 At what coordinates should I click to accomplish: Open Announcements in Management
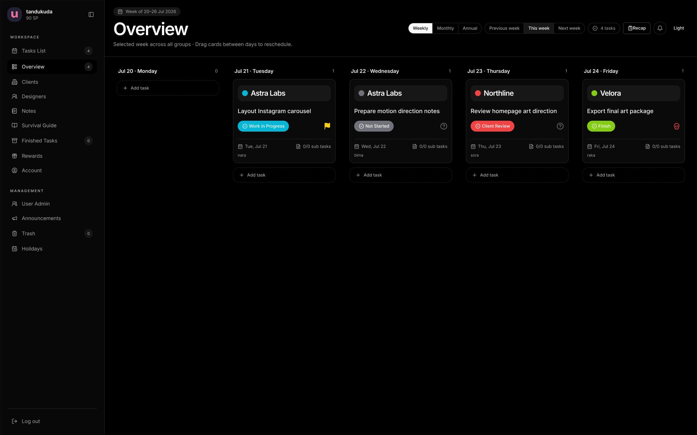click(x=52, y=218)
